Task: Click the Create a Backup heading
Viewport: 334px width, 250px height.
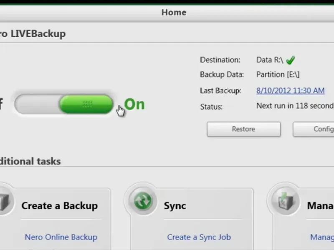Action: [60, 205]
